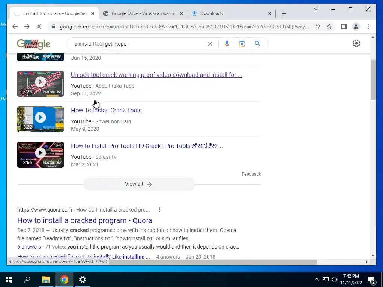Open Google quick settings gear
The image size is (383, 287).
356,43
